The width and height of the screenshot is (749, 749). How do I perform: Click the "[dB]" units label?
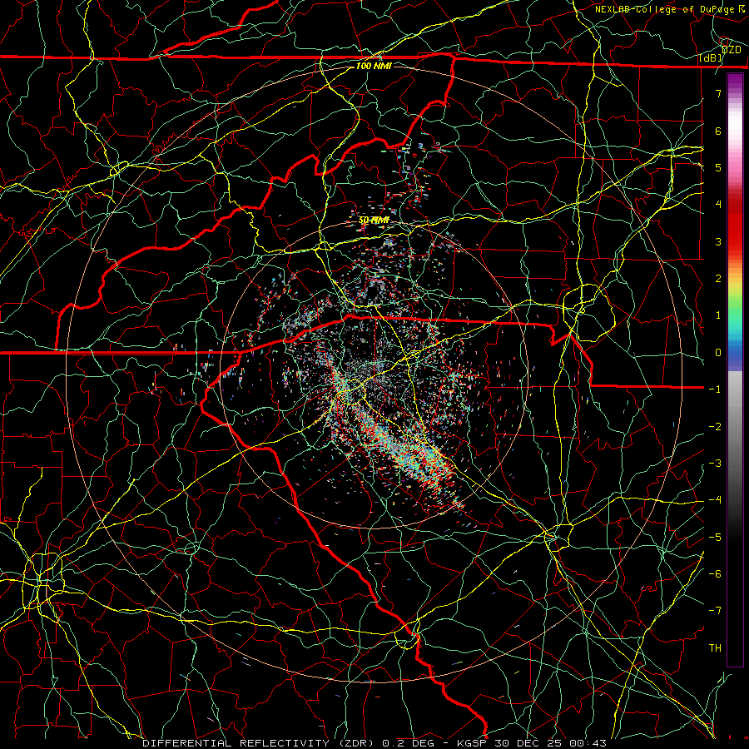click(x=711, y=58)
